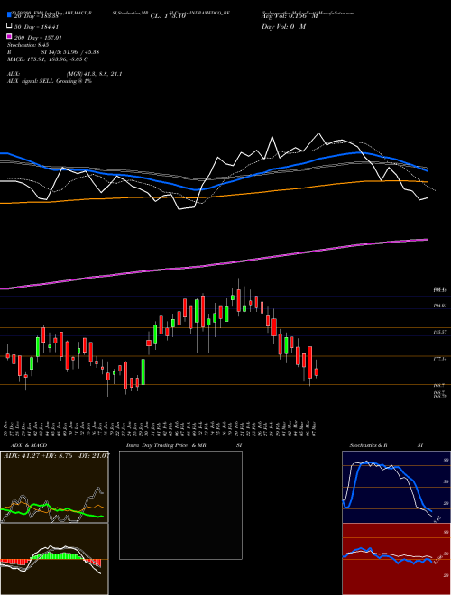Open the blue Stochastics mini chart
The height and width of the screenshot is (595, 451).
point(396,487)
